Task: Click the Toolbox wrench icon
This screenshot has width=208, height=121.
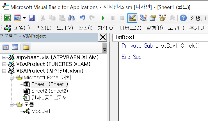Action: [172, 18]
